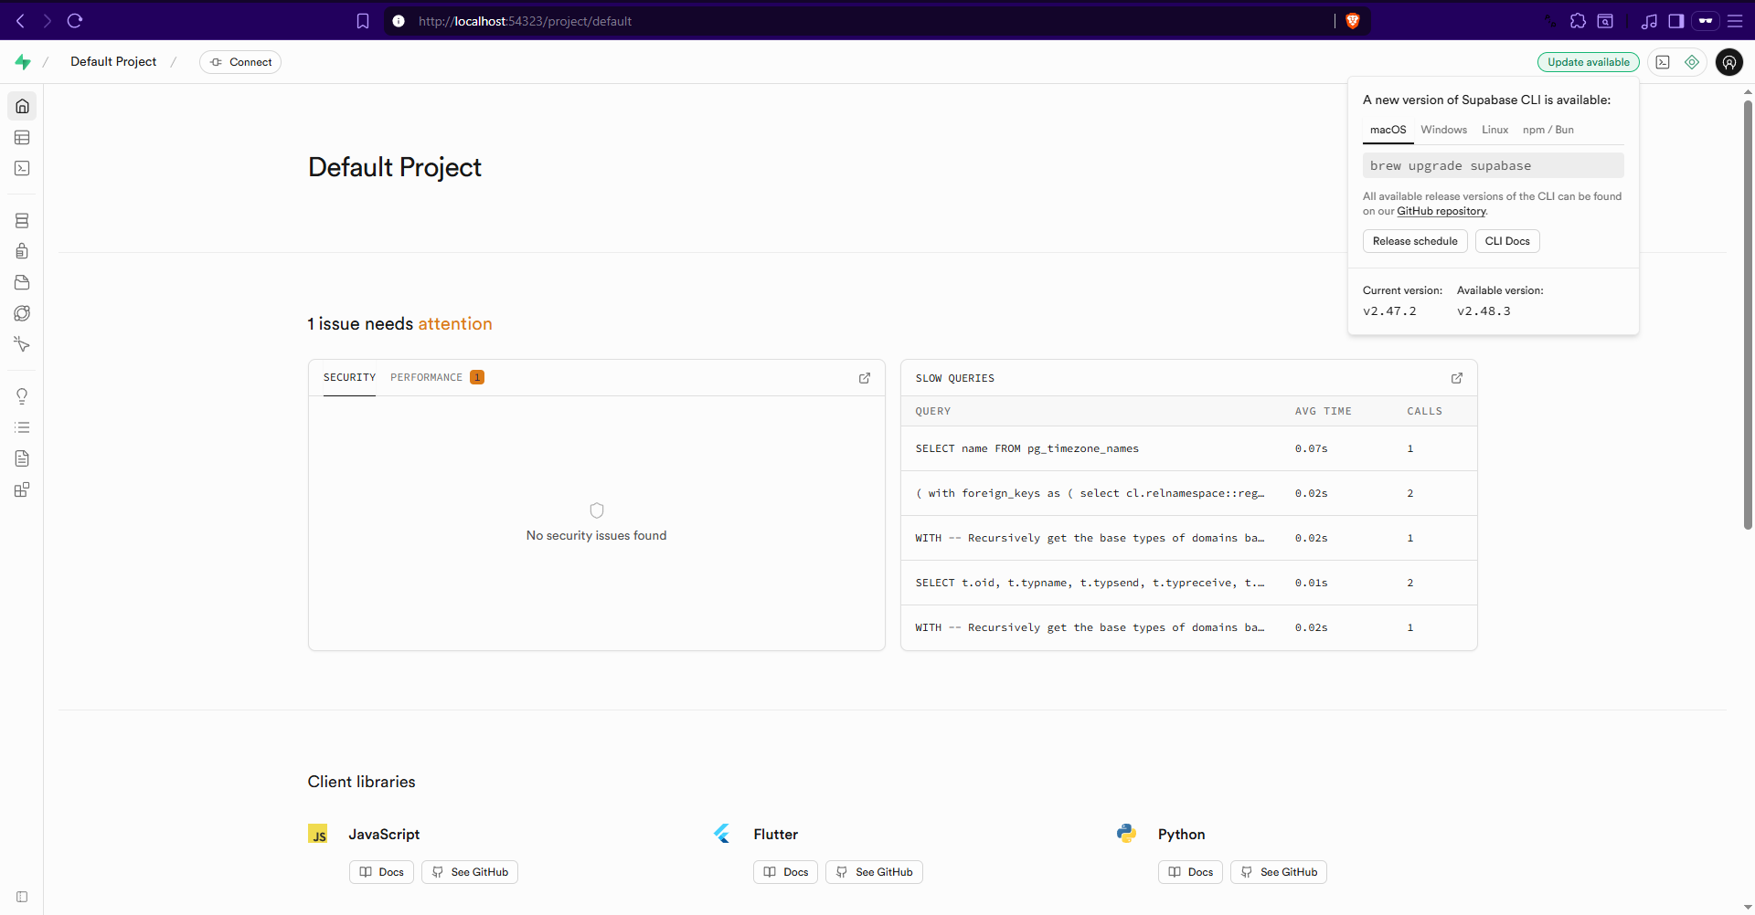Click the browser address bar URL
The image size is (1755, 915).
[x=525, y=21]
